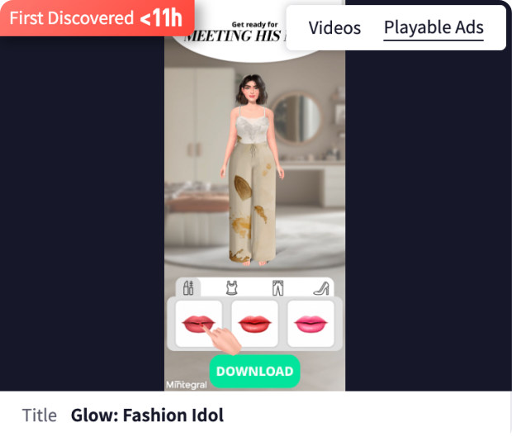Click the model's white camisole top
Image resolution: width=512 pixels, height=441 pixels.
[x=252, y=126]
